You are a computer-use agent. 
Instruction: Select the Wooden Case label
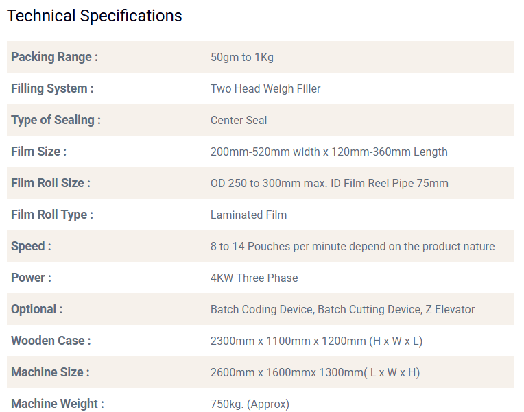click(51, 341)
